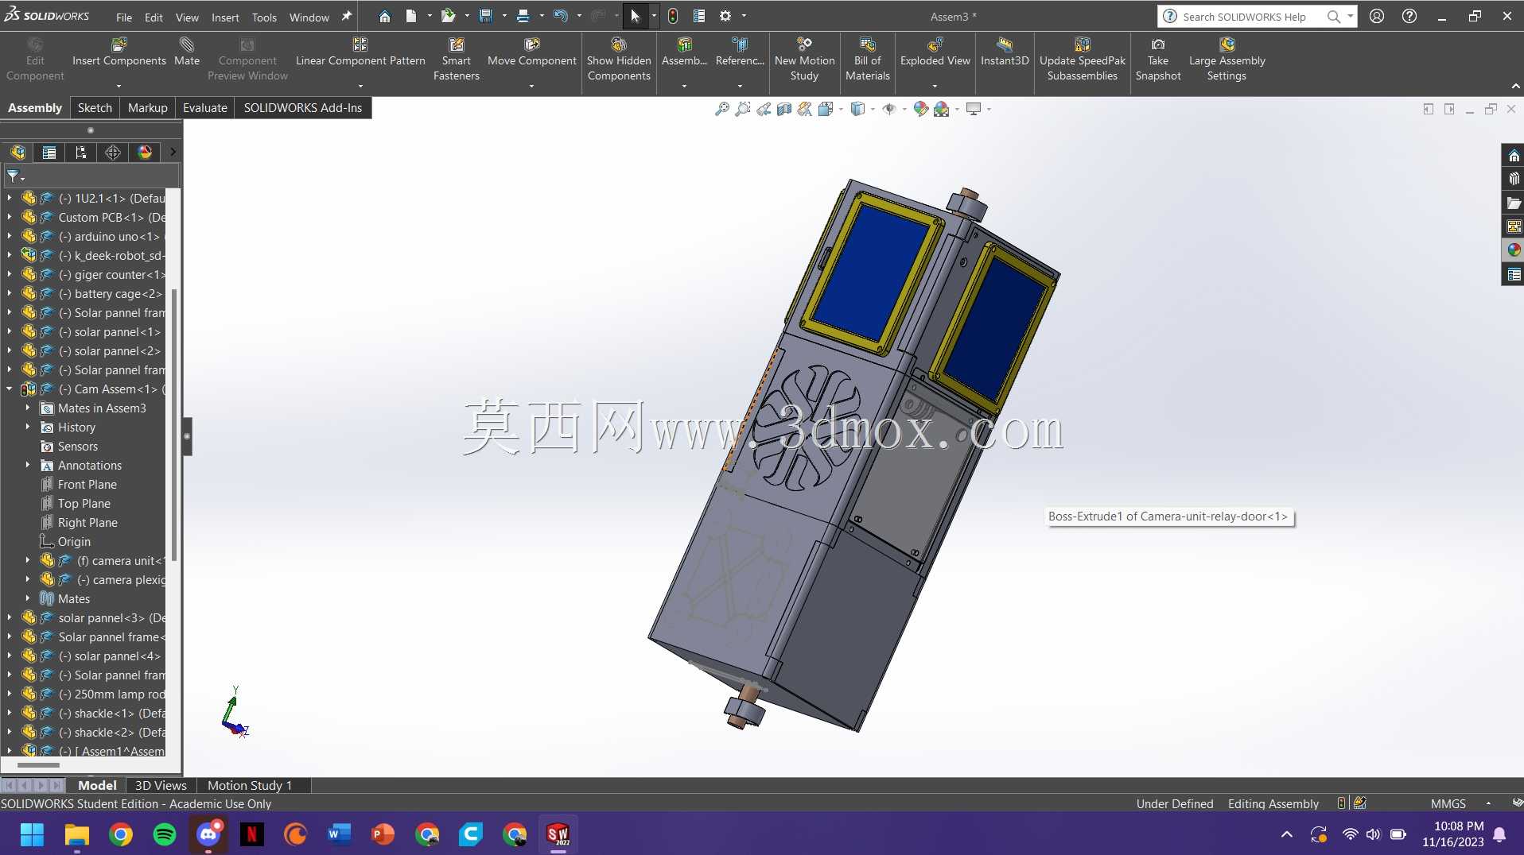
Task: Open Appearances task pane icon
Action: coord(1514,250)
